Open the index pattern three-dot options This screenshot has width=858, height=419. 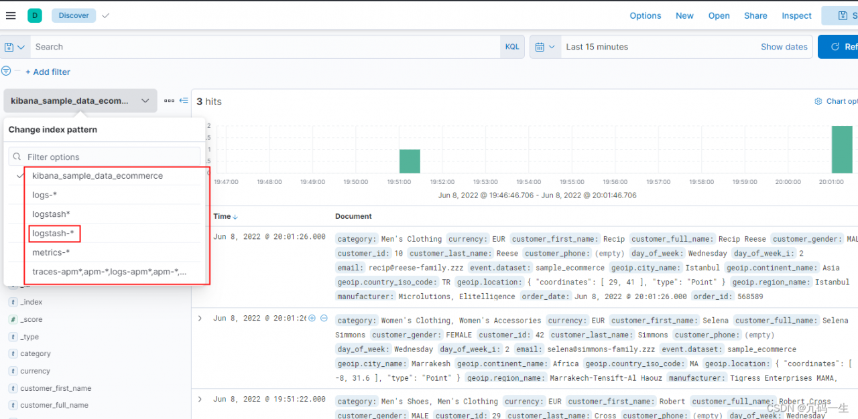click(x=169, y=100)
